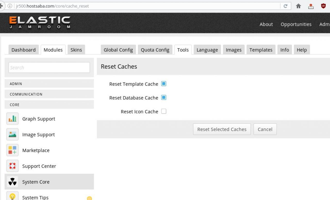Enable Reset Icon Cache checkbox
Viewport: 330px width, 200px height.
(164, 111)
